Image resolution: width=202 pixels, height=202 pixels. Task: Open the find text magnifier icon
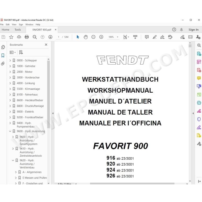35,37
